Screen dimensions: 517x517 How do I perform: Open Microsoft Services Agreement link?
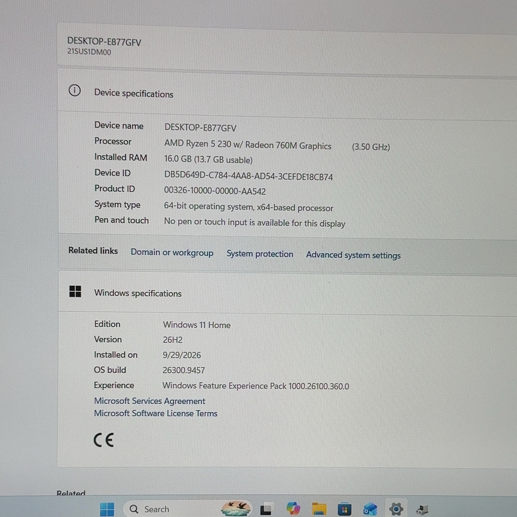coord(149,401)
